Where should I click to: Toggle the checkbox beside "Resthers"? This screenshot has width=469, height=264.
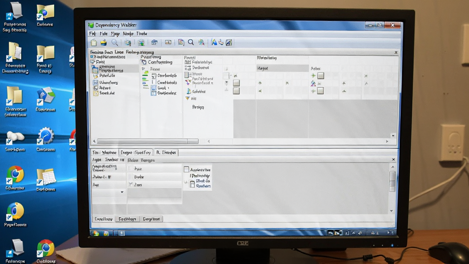click(192, 184)
